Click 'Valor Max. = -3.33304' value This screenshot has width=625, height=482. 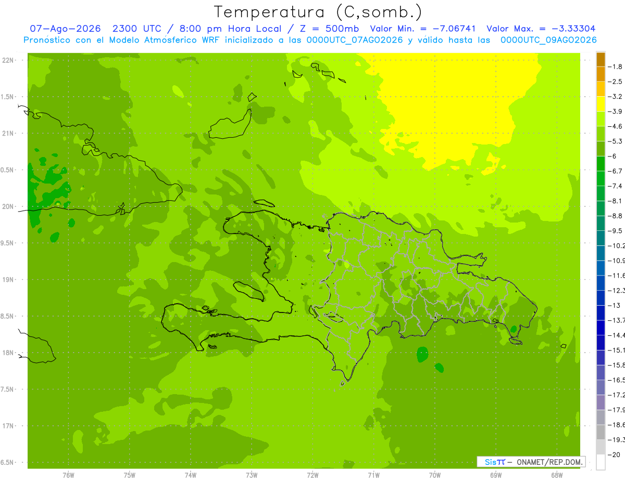pos(541,29)
